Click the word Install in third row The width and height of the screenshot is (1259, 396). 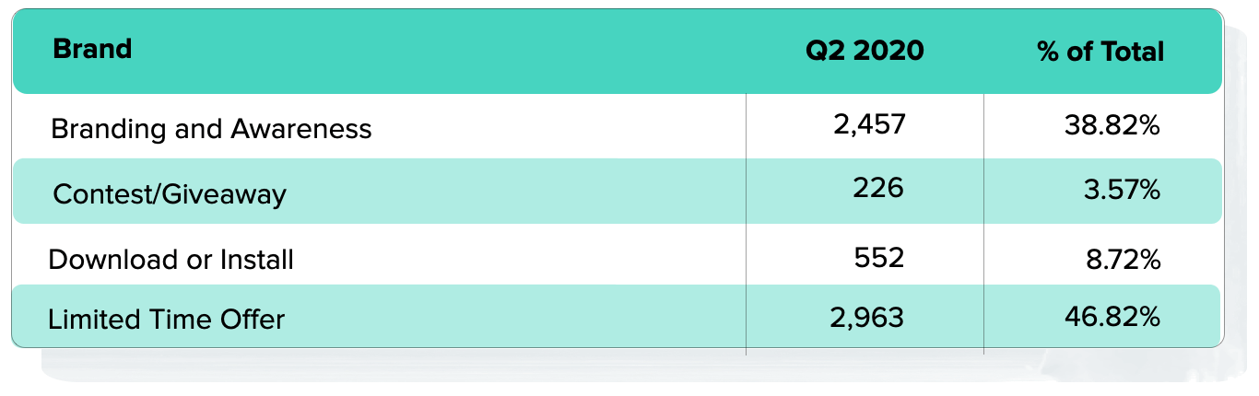click(x=256, y=260)
